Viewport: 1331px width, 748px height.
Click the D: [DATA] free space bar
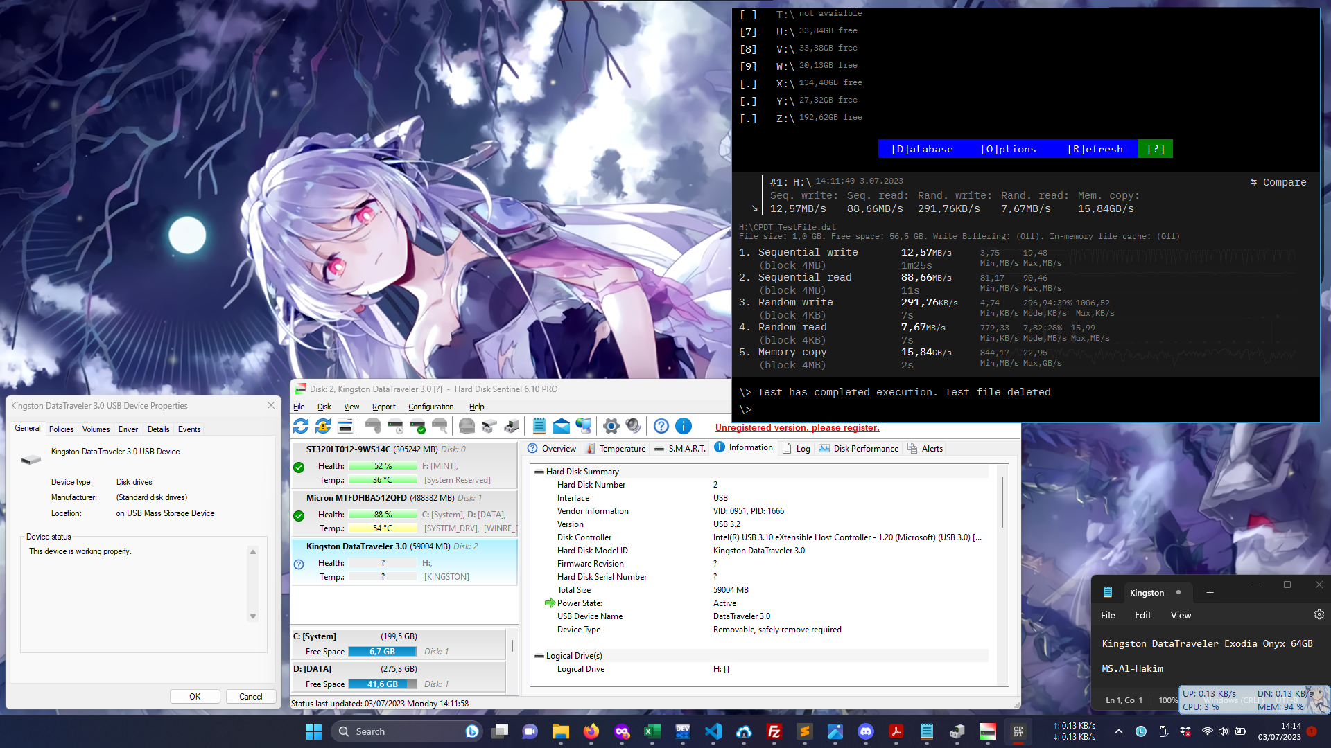[383, 684]
